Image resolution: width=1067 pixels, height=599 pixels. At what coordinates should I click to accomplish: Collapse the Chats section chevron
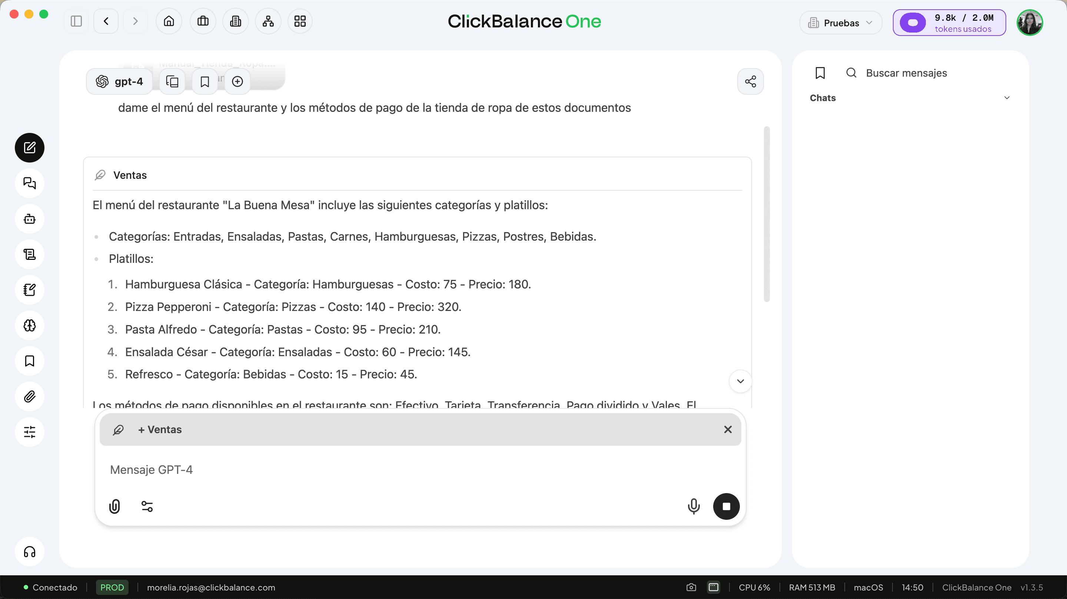pyautogui.click(x=1007, y=98)
